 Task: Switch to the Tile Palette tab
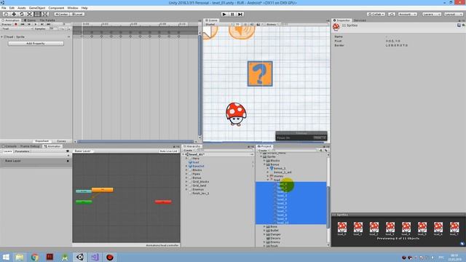coord(47,20)
